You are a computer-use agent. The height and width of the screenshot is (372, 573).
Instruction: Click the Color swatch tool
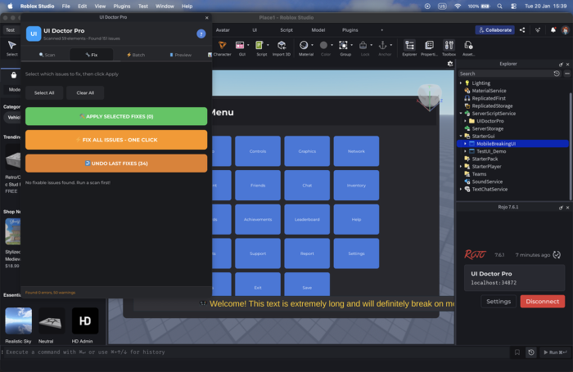click(323, 45)
